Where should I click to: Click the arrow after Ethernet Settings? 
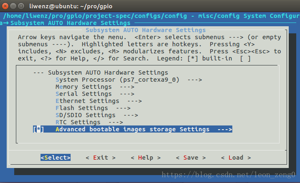coord(135,101)
